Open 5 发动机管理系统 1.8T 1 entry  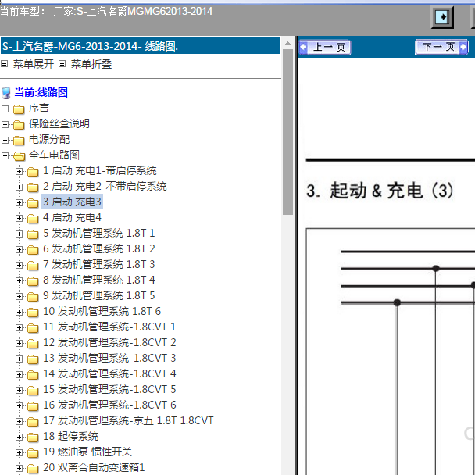click(98, 233)
